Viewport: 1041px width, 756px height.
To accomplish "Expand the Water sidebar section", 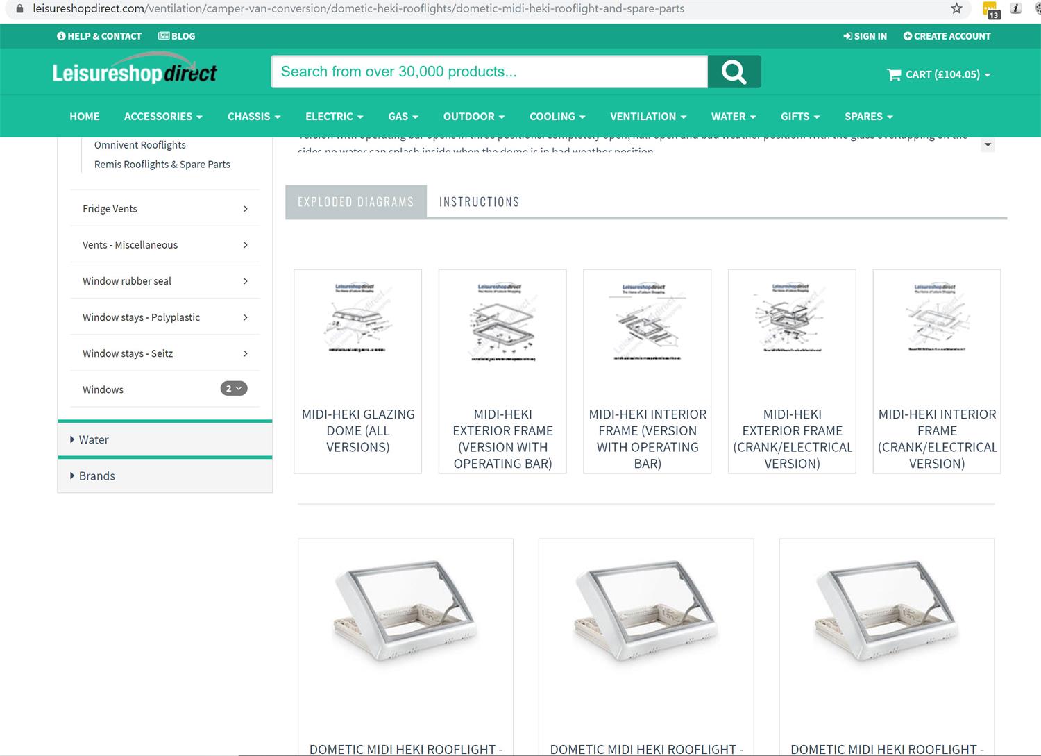I will point(165,439).
